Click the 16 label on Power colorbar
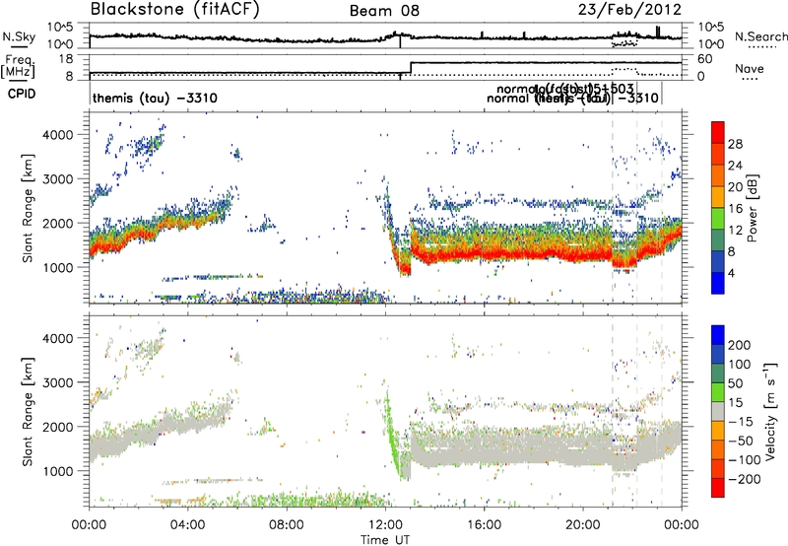The width and height of the screenshot is (788, 546). pyautogui.click(x=735, y=209)
